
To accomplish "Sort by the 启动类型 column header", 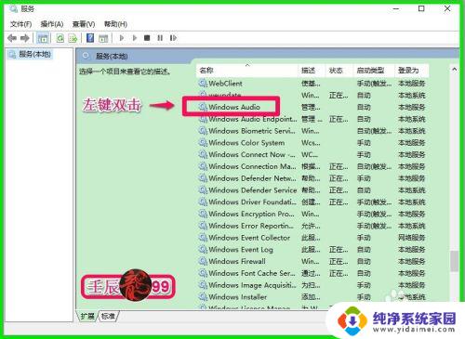I will 374,71.
